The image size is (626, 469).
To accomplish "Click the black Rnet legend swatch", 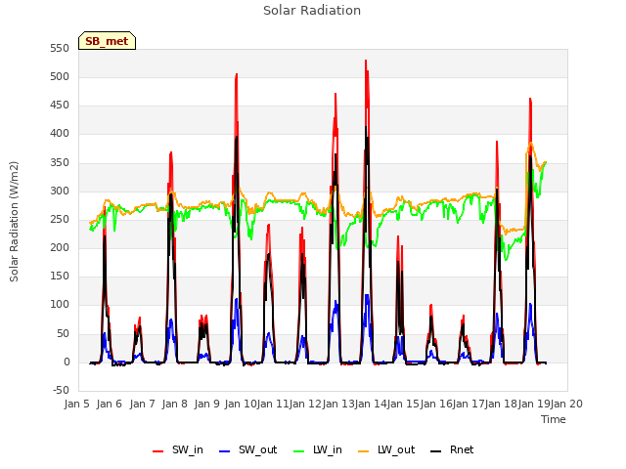I will 436,451.
